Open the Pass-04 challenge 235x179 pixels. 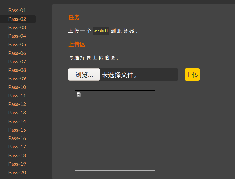17,36
